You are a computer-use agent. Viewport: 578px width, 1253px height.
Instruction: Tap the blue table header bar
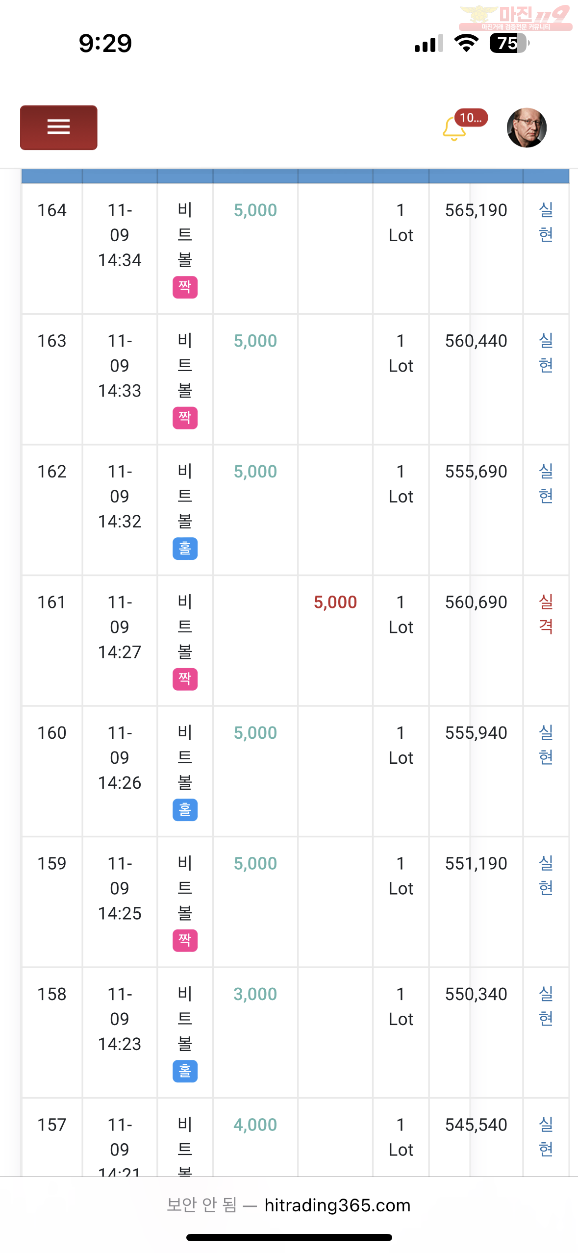tap(295, 176)
